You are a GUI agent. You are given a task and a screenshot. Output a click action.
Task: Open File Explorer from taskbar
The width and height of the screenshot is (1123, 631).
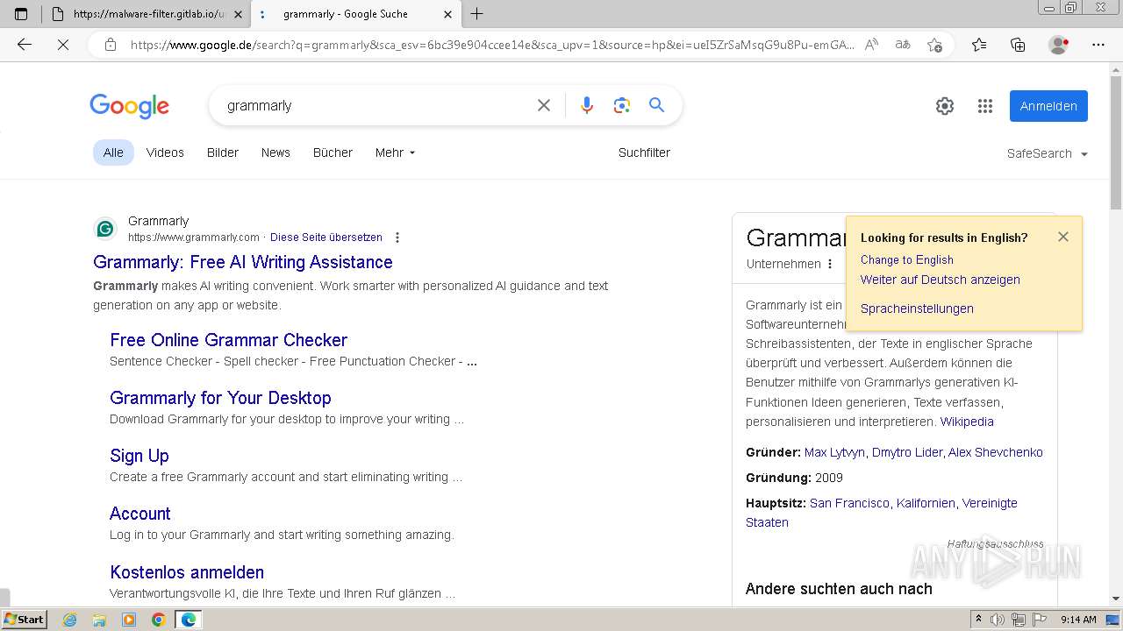click(x=99, y=620)
